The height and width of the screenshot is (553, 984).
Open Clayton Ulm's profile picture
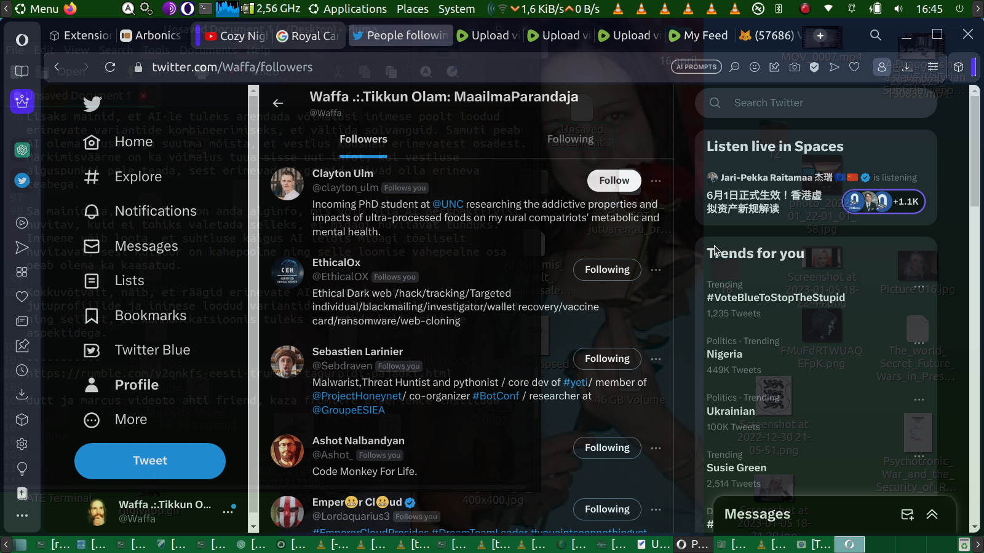click(287, 184)
